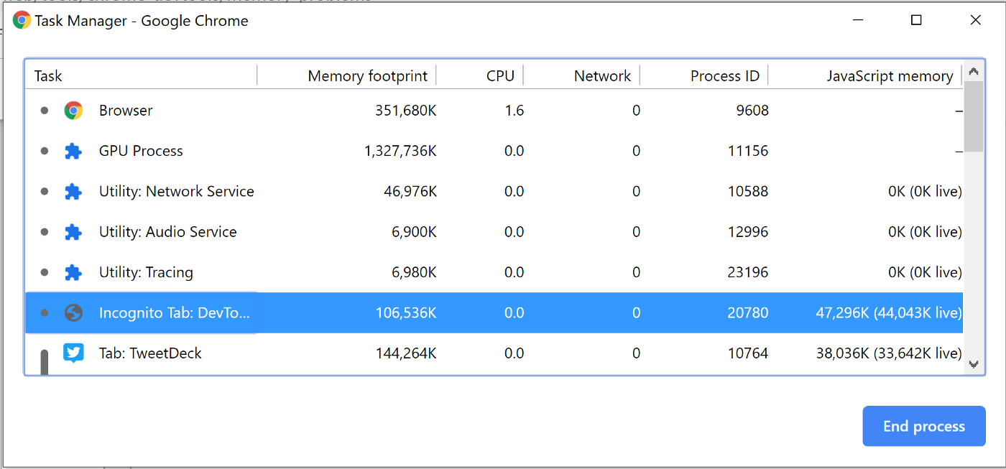
Task: Click process ID 10588
Action: 747,192
